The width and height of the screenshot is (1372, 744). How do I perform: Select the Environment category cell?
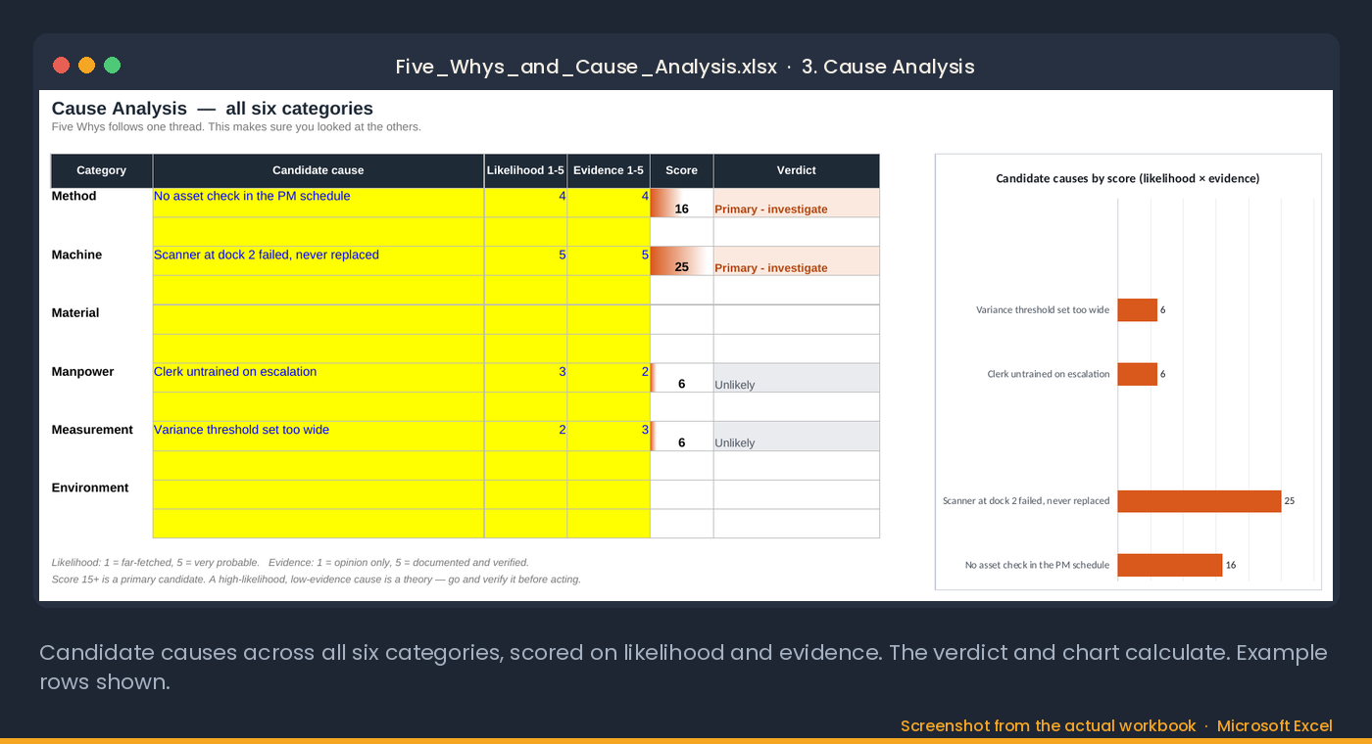(102, 494)
